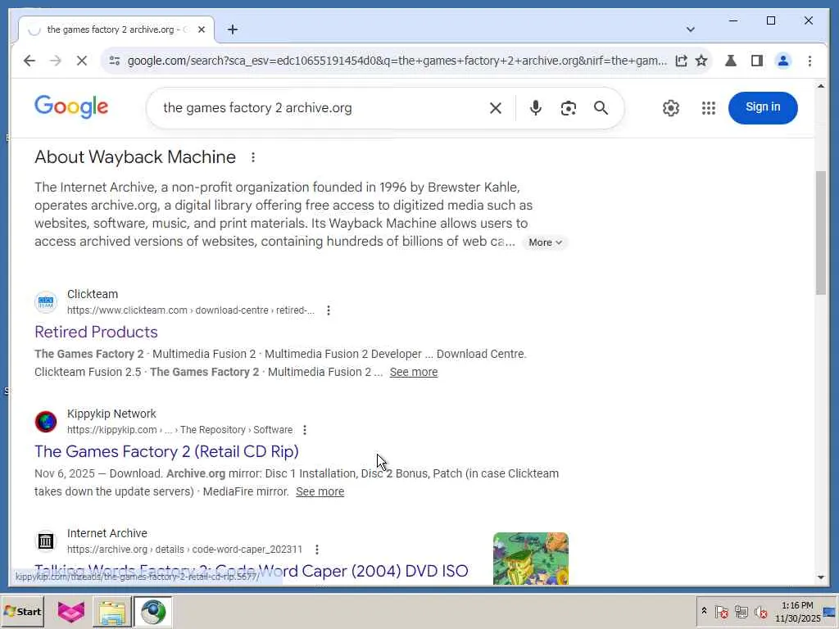Expand Wayback Machine description with More

pyautogui.click(x=545, y=242)
